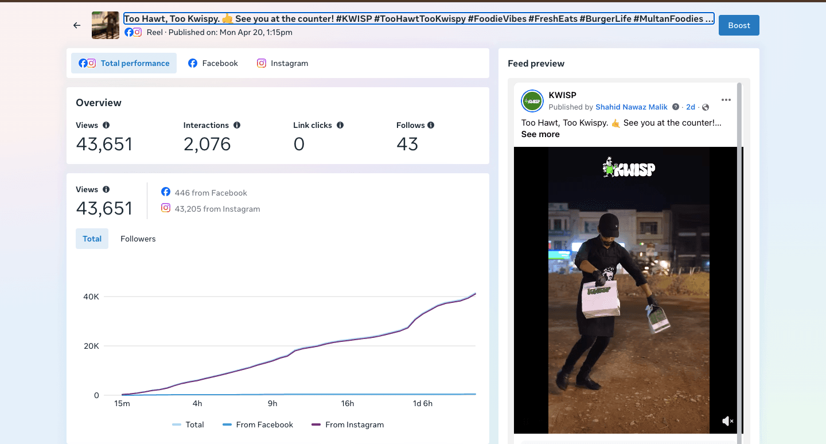Click the 0 link clicks value
Image resolution: width=826 pixels, height=444 pixels.
pos(299,144)
